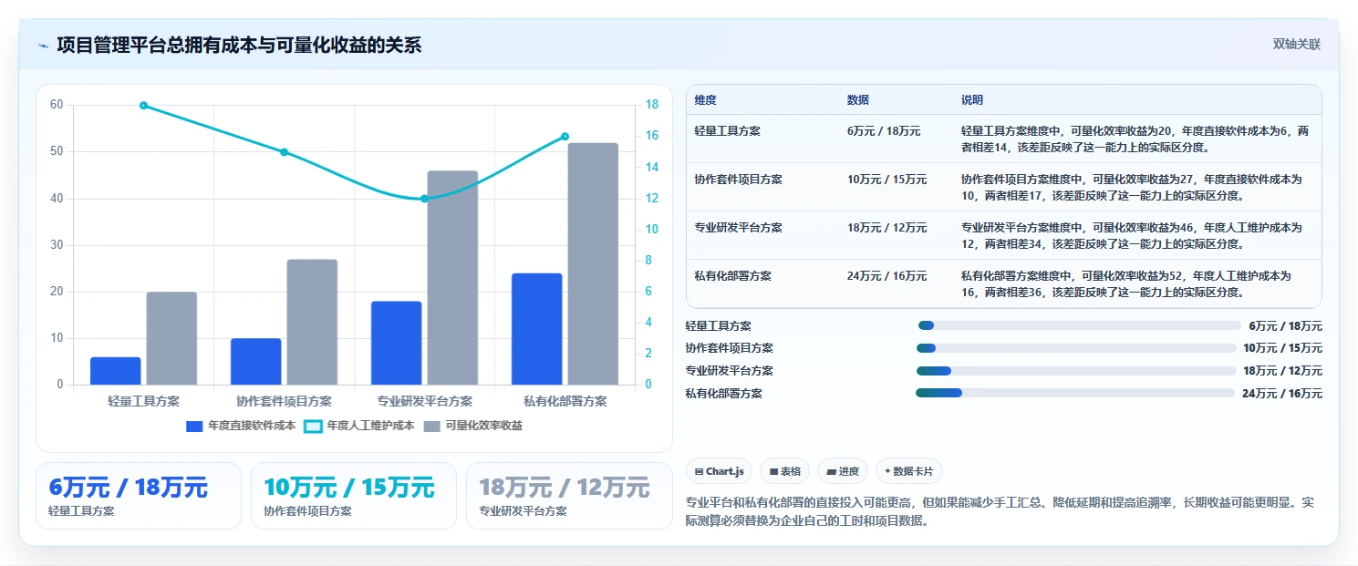Click description mentioning 两者相差34

[1132, 236]
